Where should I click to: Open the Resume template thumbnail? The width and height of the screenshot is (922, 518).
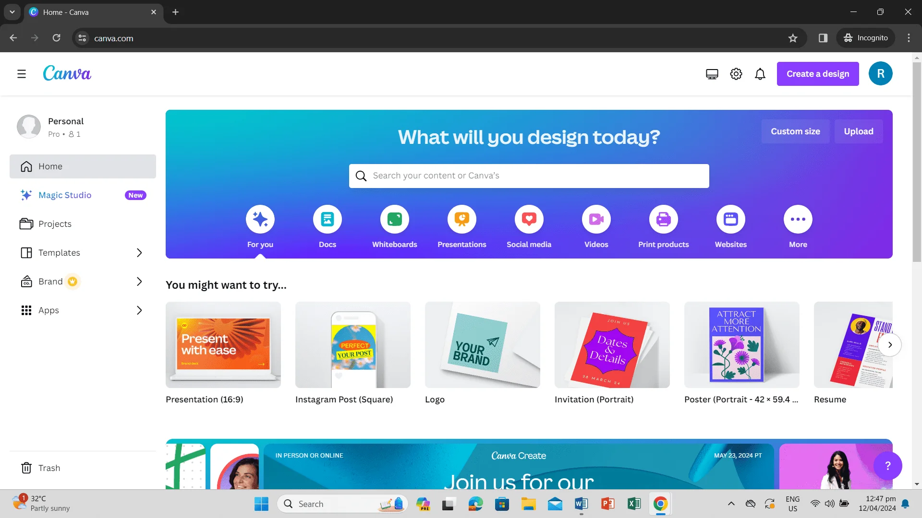click(853, 345)
